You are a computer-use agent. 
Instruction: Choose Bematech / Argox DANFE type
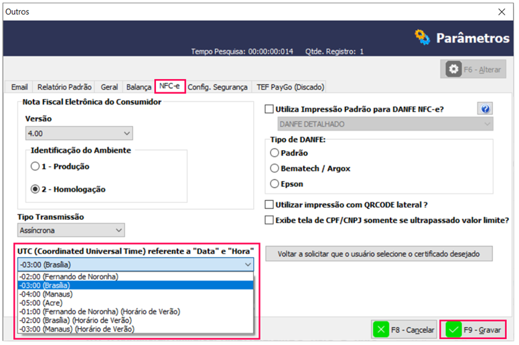pos(274,168)
